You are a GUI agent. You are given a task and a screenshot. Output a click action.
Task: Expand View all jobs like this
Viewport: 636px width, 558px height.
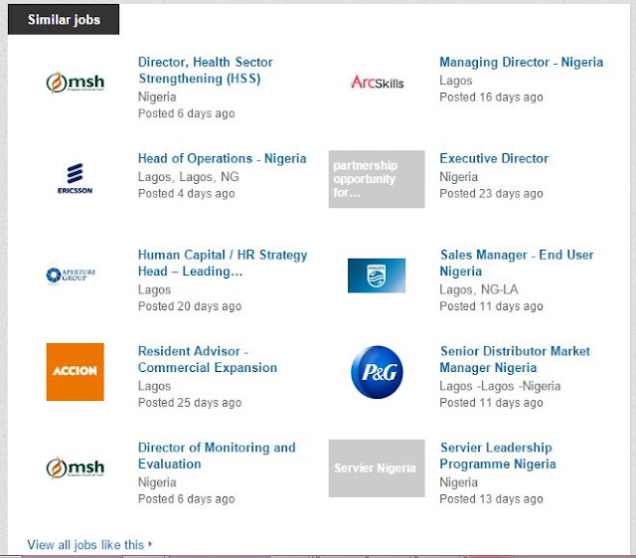click(89, 545)
